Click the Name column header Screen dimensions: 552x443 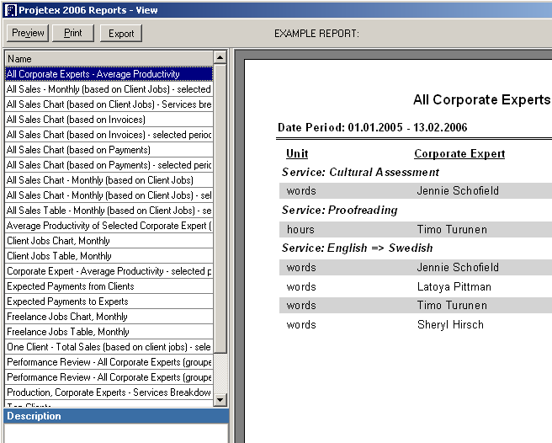(108, 59)
